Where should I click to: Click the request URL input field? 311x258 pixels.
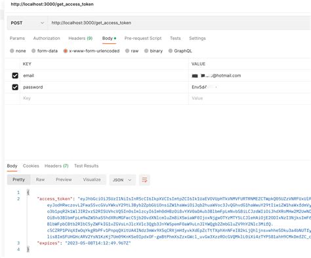tap(179, 23)
